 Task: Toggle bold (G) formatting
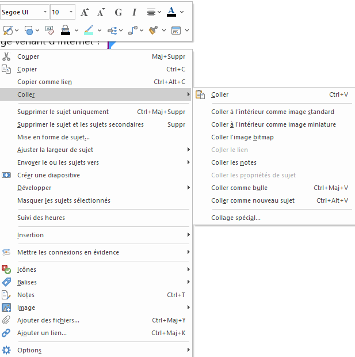coord(119,12)
